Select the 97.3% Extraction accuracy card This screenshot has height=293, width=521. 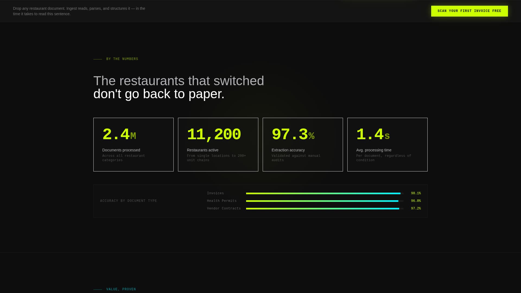[303, 145]
